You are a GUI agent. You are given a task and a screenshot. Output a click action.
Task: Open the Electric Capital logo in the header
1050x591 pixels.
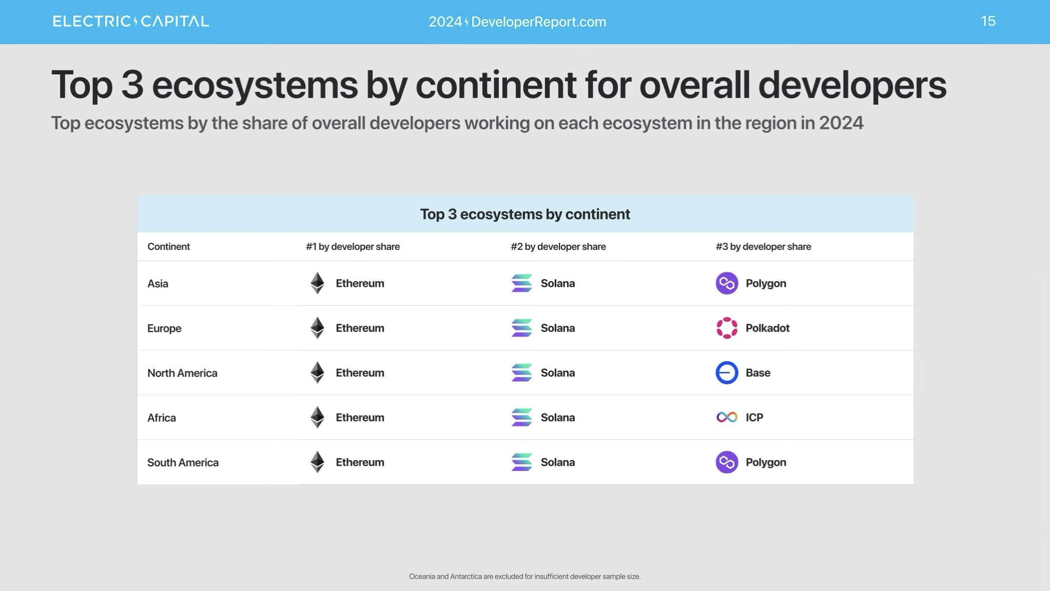pyautogui.click(x=131, y=22)
